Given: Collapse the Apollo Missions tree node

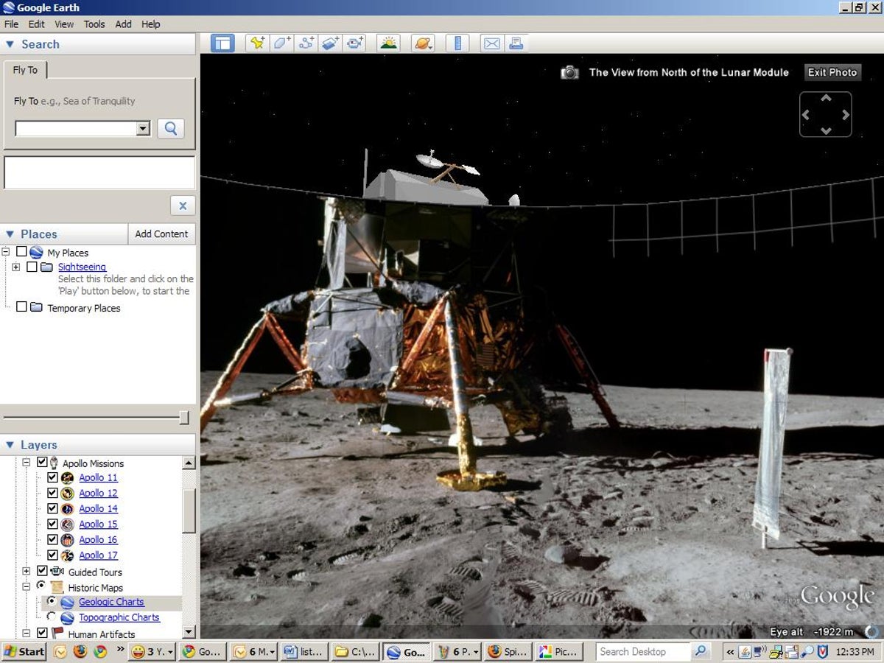Looking at the screenshot, I should coord(27,463).
